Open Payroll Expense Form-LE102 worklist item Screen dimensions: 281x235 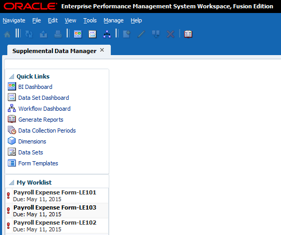(x=57, y=226)
